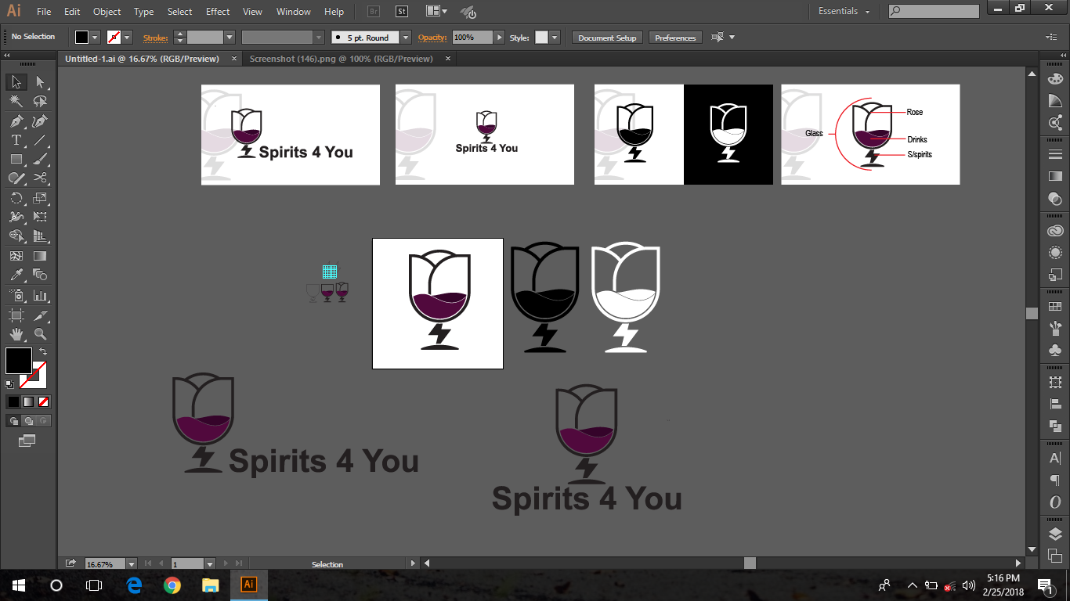1070x601 pixels.
Task: Open the Symbols panel club icon
Action: click(1055, 350)
